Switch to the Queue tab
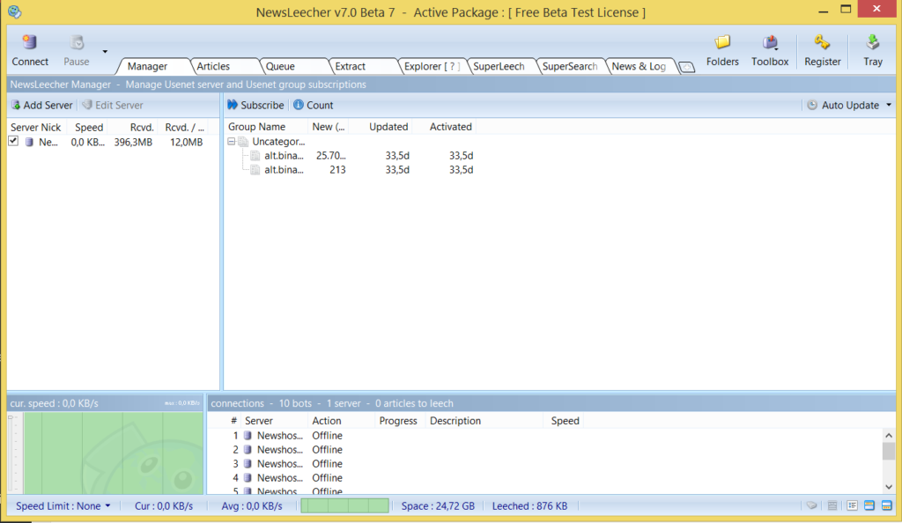 (280, 66)
